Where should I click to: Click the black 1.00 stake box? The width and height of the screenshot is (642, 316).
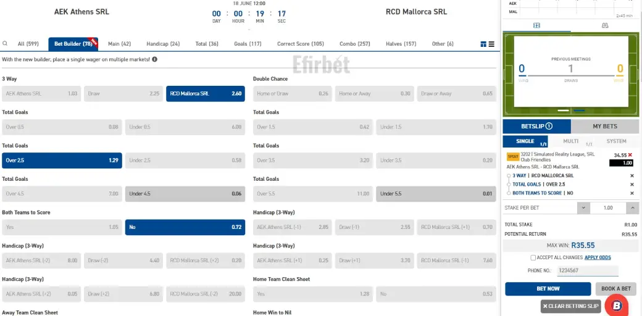click(621, 163)
